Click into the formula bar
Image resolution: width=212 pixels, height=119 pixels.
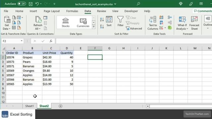[134, 41]
